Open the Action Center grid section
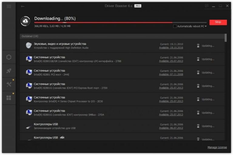The image size is (233, 155). (9, 98)
